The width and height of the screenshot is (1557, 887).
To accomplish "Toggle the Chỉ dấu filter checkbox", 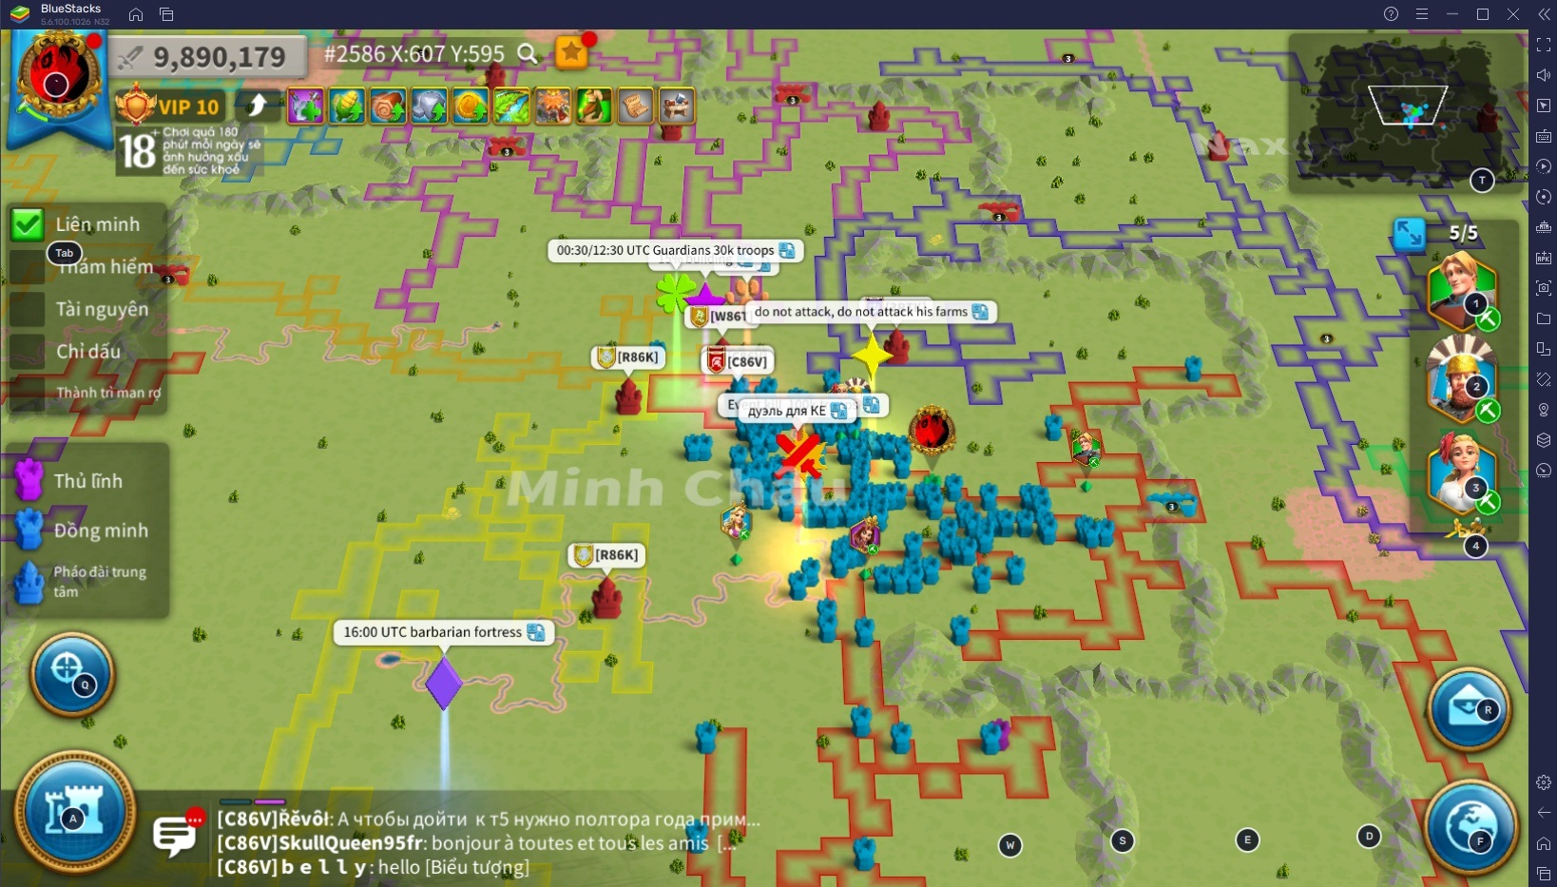I will pyautogui.click(x=28, y=351).
